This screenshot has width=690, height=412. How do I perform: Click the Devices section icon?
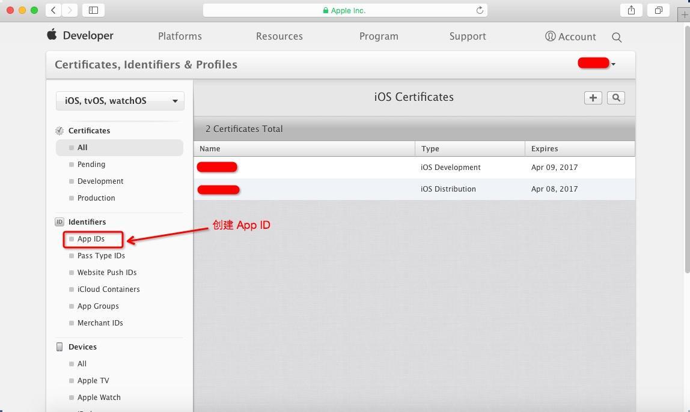pyautogui.click(x=60, y=347)
